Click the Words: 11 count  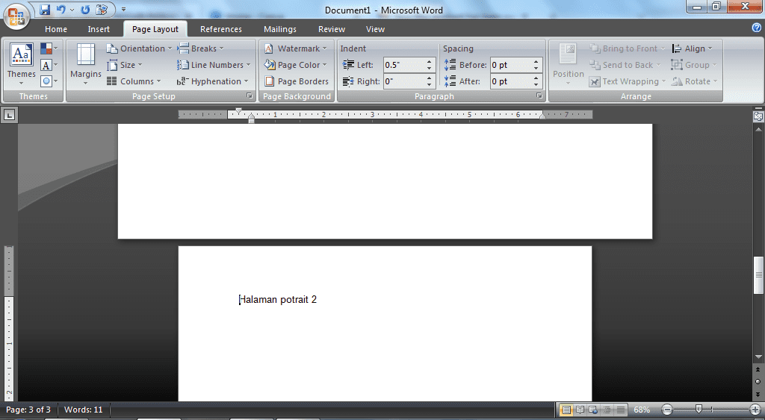pyautogui.click(x=84, y=410)
